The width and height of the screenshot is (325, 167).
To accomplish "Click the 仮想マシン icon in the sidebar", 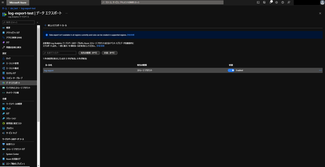I will pos(4,144).
